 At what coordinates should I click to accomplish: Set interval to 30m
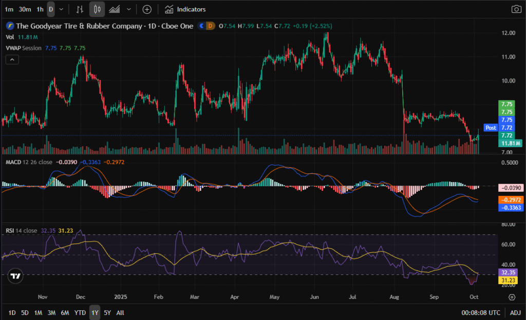click(24, 9)
